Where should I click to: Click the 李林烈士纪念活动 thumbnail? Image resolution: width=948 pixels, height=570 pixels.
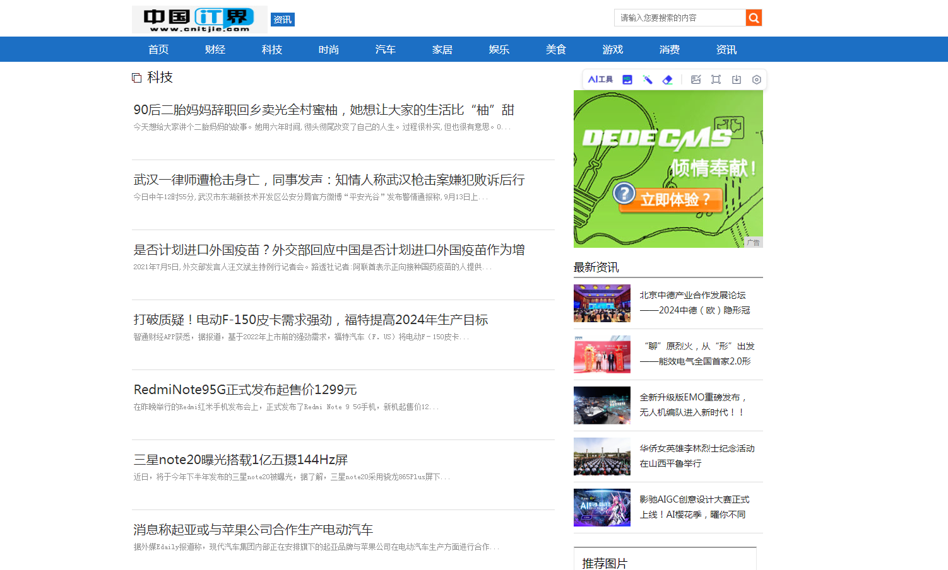(x=602, y=457)
